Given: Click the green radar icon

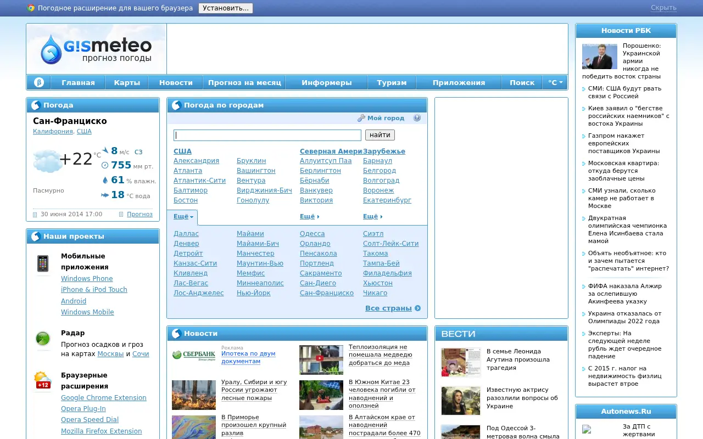Looking at the screenshot, I should [x=43, y=339].
